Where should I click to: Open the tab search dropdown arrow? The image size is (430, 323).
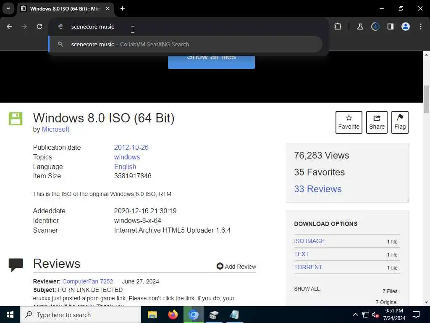(8, 8)
